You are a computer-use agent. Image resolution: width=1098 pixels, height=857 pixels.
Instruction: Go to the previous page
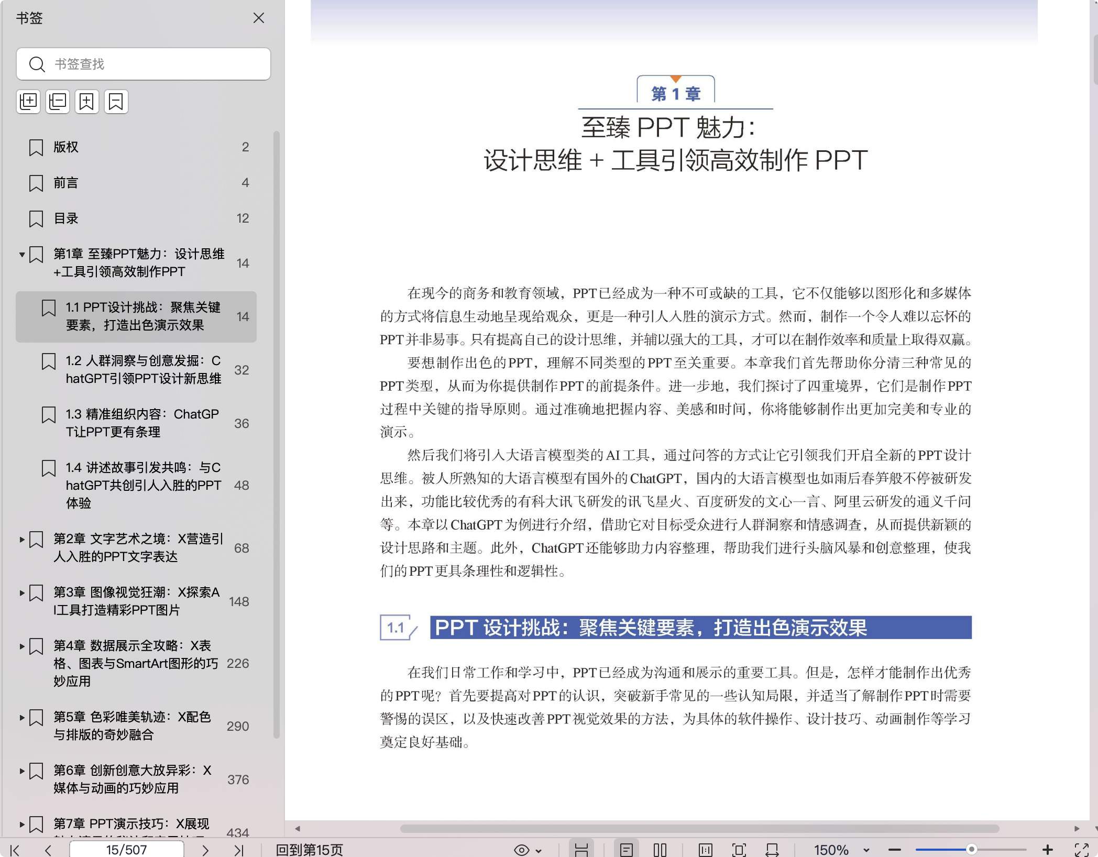click(x=48, y=850)
